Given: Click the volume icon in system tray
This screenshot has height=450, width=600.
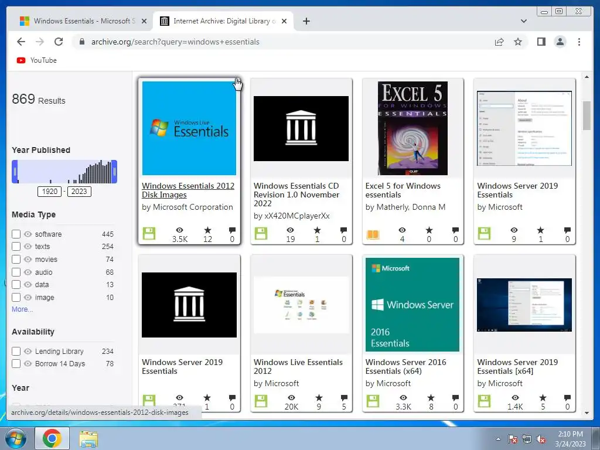Looking at the screenshot, I should (x=541, y=439).
